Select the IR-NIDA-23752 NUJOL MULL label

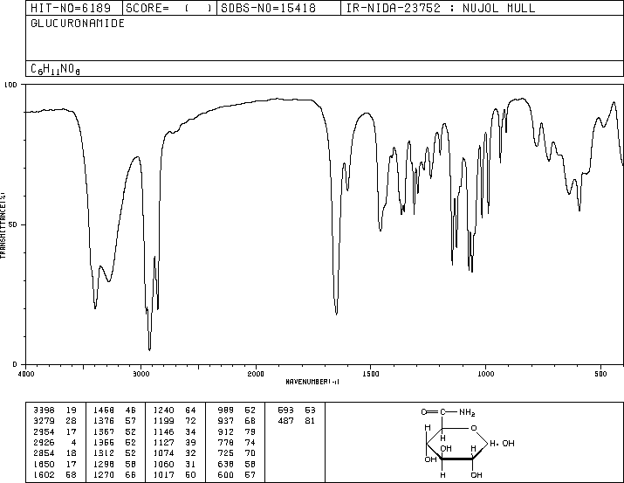pos(441,8)
